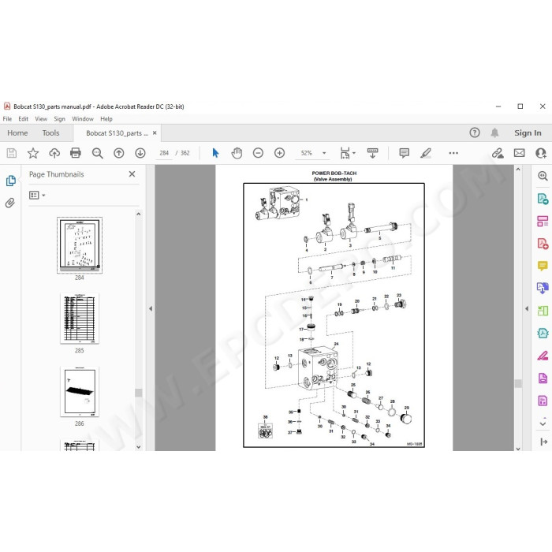Image resolution: width=552 pixels, height=552 pixels.
Task: Activate the Hand pan tool
Action: (237, 153)
